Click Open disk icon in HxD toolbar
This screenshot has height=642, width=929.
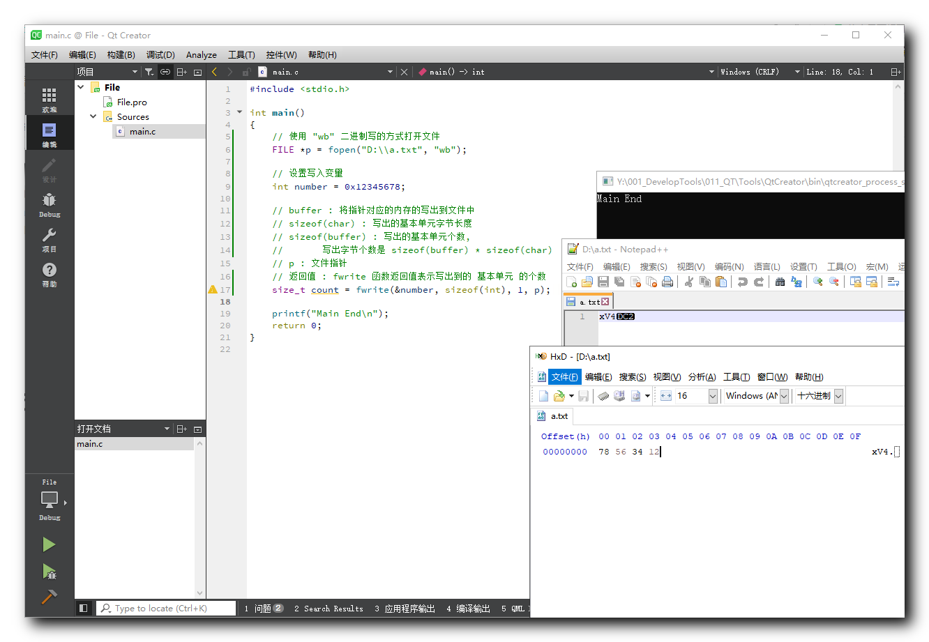[x=619, y=396]
